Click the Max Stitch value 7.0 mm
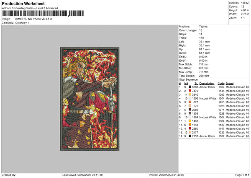 click(x=204, y=64)
